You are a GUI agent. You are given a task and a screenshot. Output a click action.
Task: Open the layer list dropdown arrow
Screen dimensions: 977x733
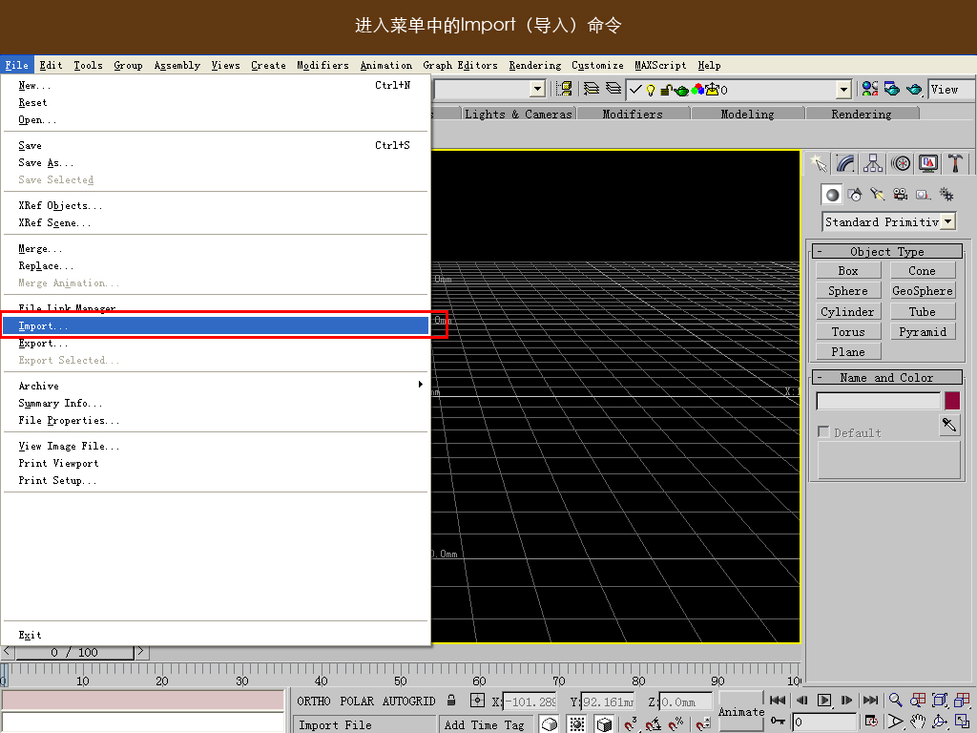pos(843,90)
